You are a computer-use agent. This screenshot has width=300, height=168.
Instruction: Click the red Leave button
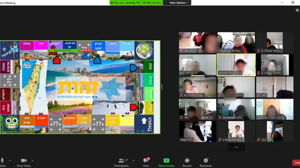[296, 163]
